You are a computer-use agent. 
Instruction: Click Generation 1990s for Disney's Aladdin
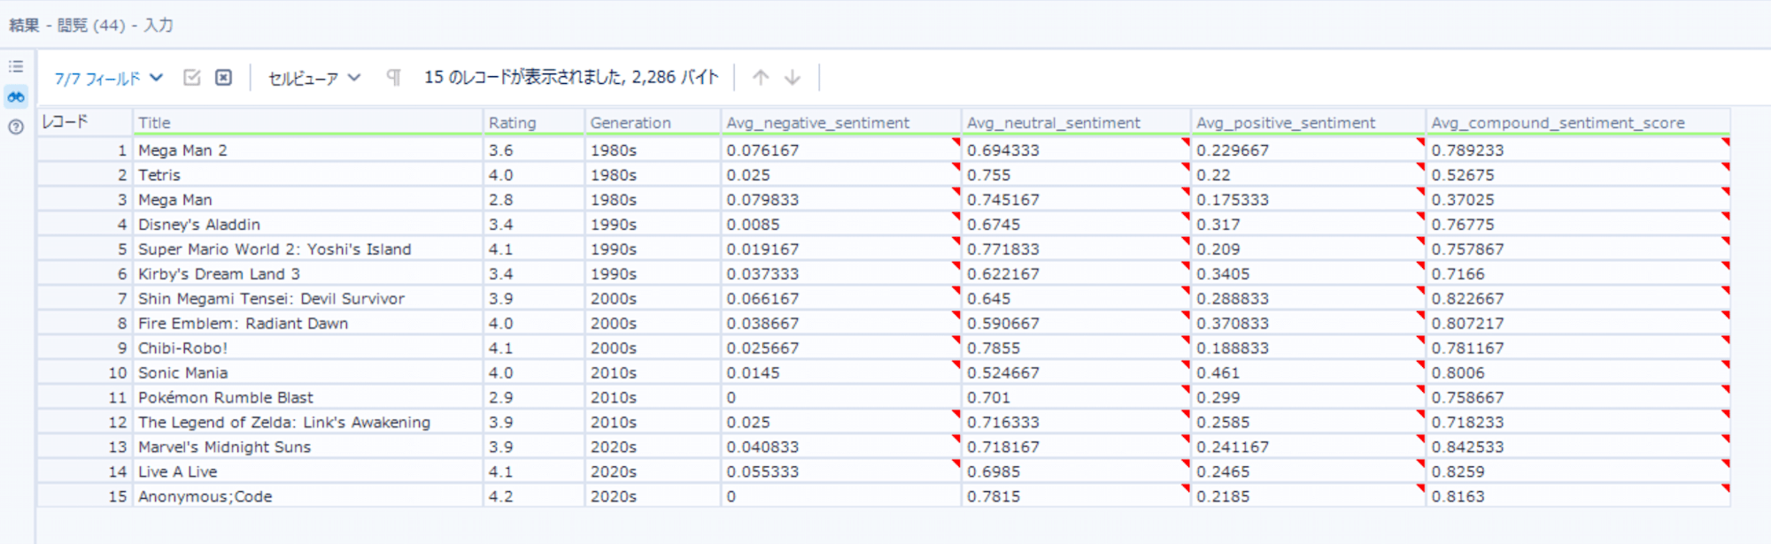(653, 225)
